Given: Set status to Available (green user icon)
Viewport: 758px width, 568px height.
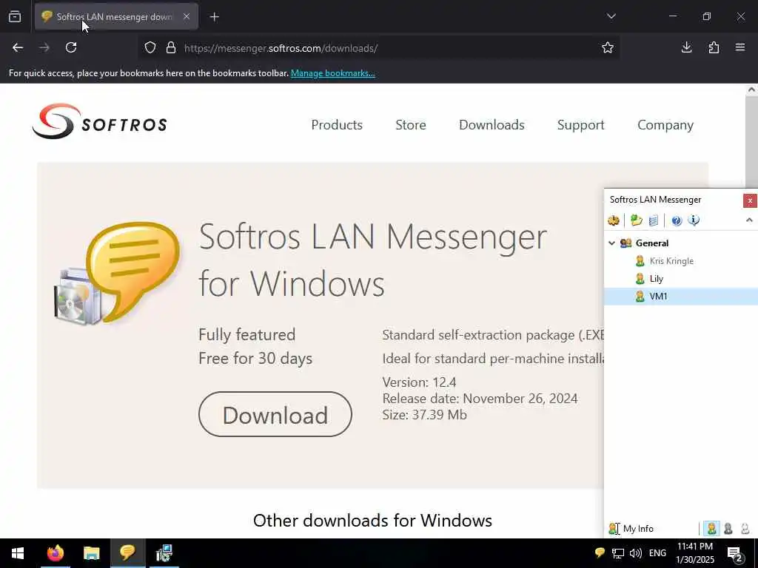Looking at the screenshot, I should (x=711, y=528).
